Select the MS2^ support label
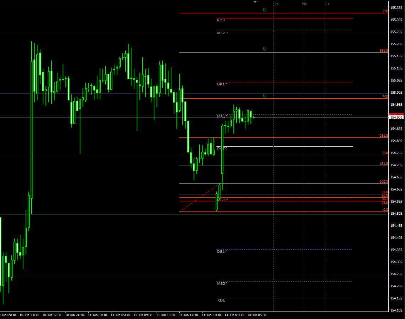This screenshot has width=405, height=319. pos(222,284)
